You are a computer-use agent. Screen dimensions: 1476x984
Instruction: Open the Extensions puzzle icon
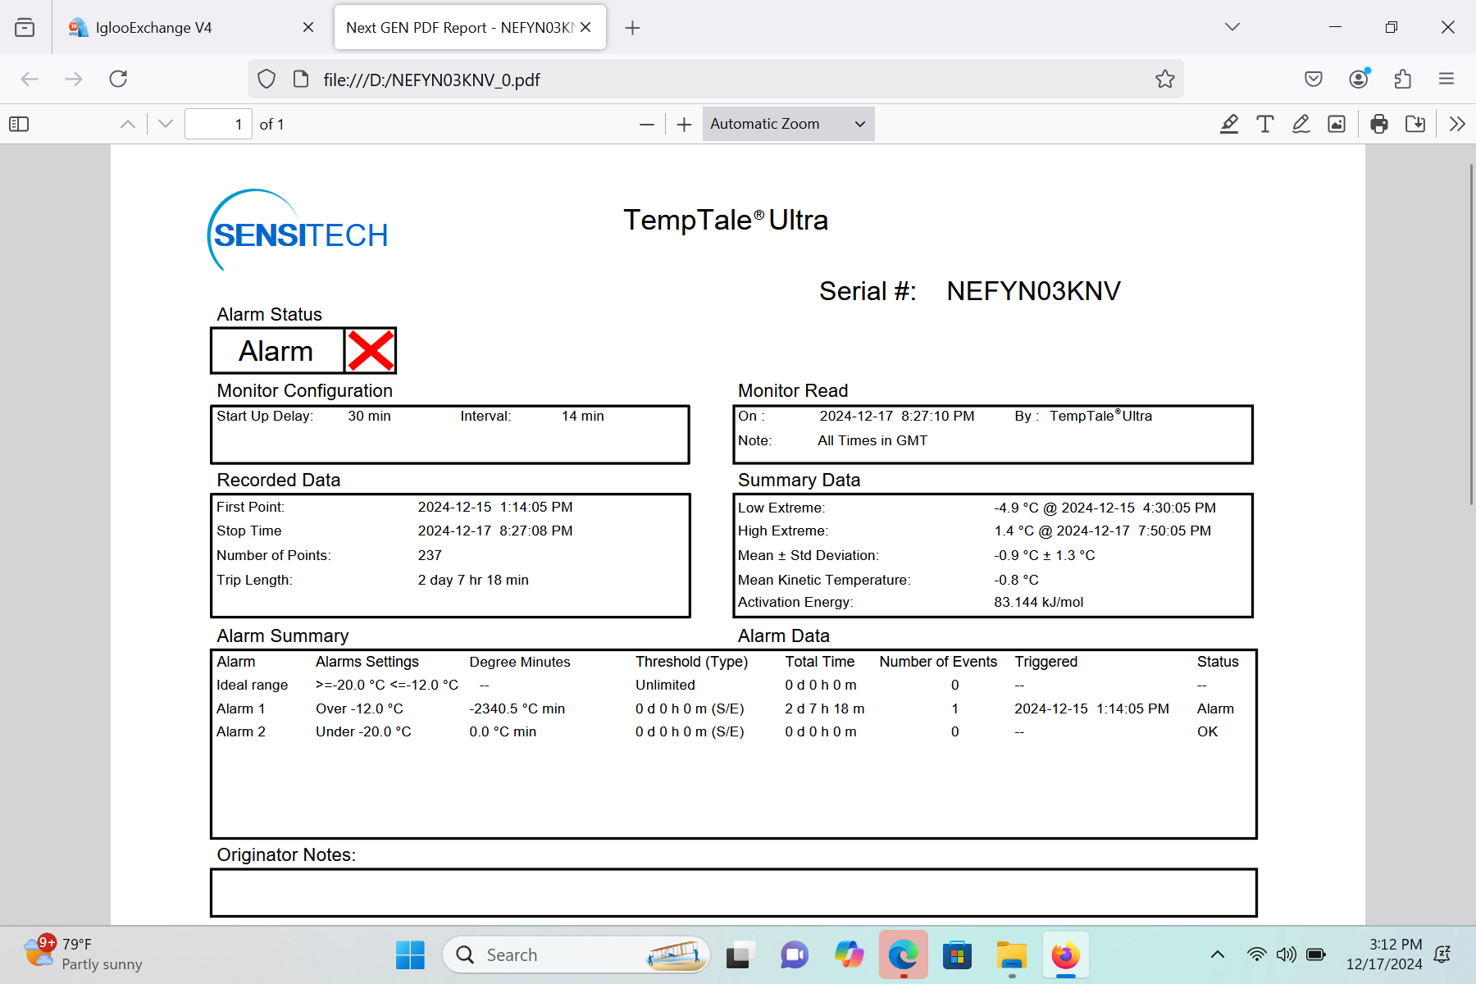tap(1403, 79)
